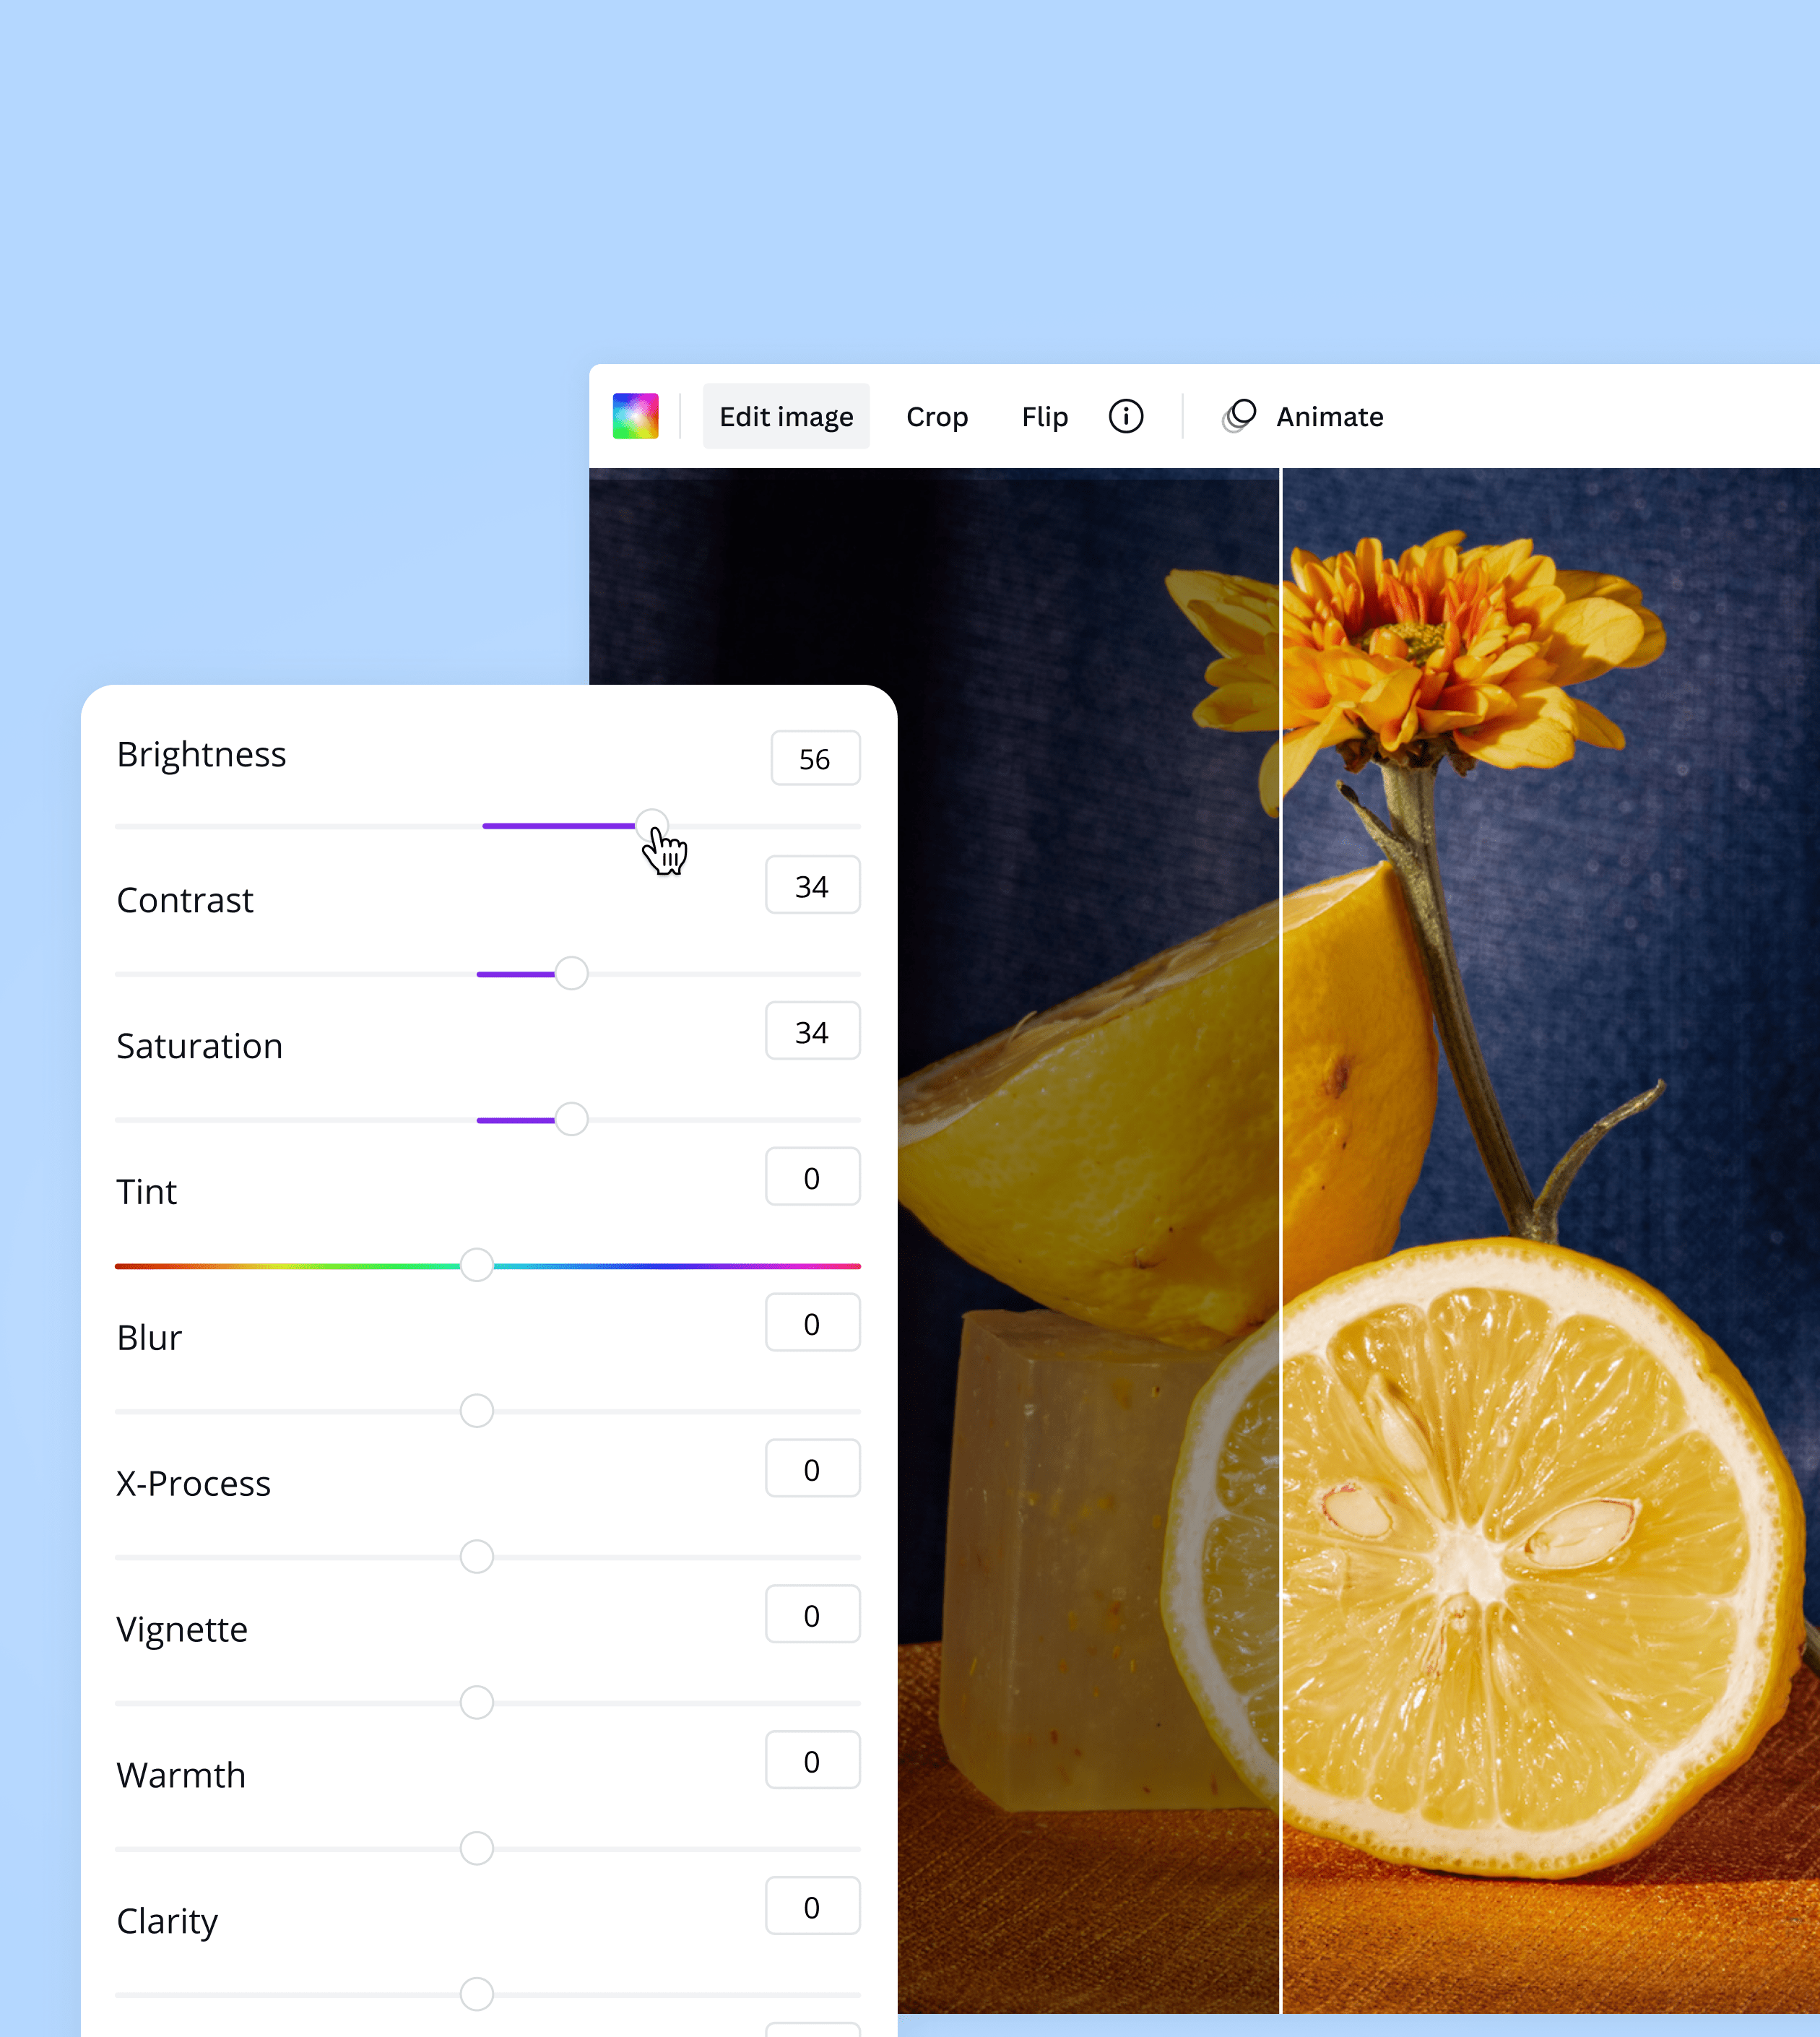Select the Clarity slider knob

475,1994
